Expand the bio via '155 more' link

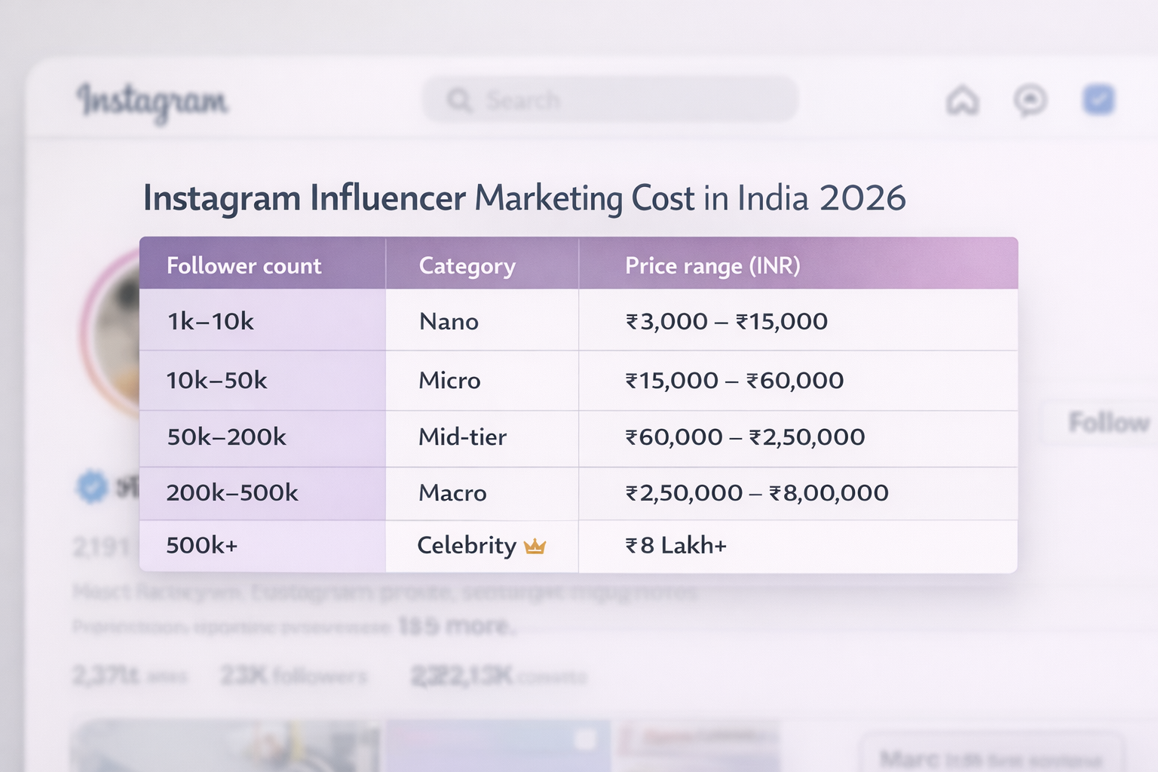(456, 626)
